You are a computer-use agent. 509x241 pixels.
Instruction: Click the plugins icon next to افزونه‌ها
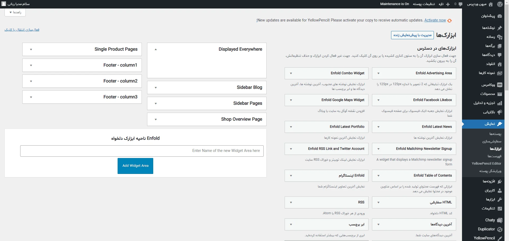500,181
